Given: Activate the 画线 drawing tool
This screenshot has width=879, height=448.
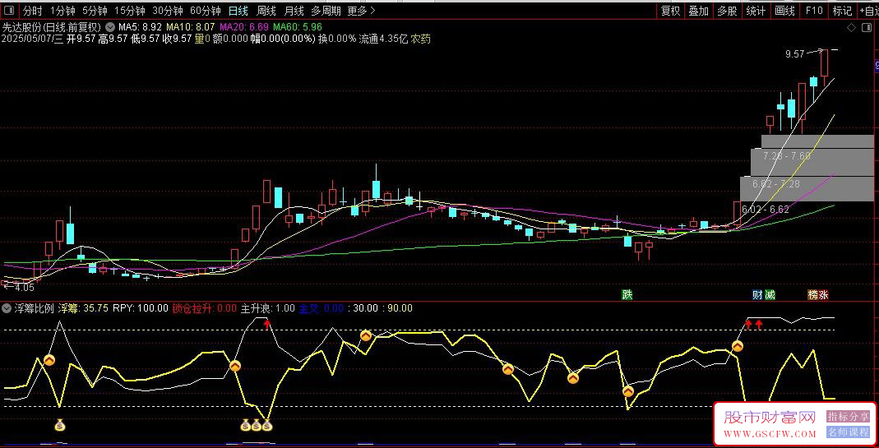Looking at the screenshot, I should (x=784, y=10).
